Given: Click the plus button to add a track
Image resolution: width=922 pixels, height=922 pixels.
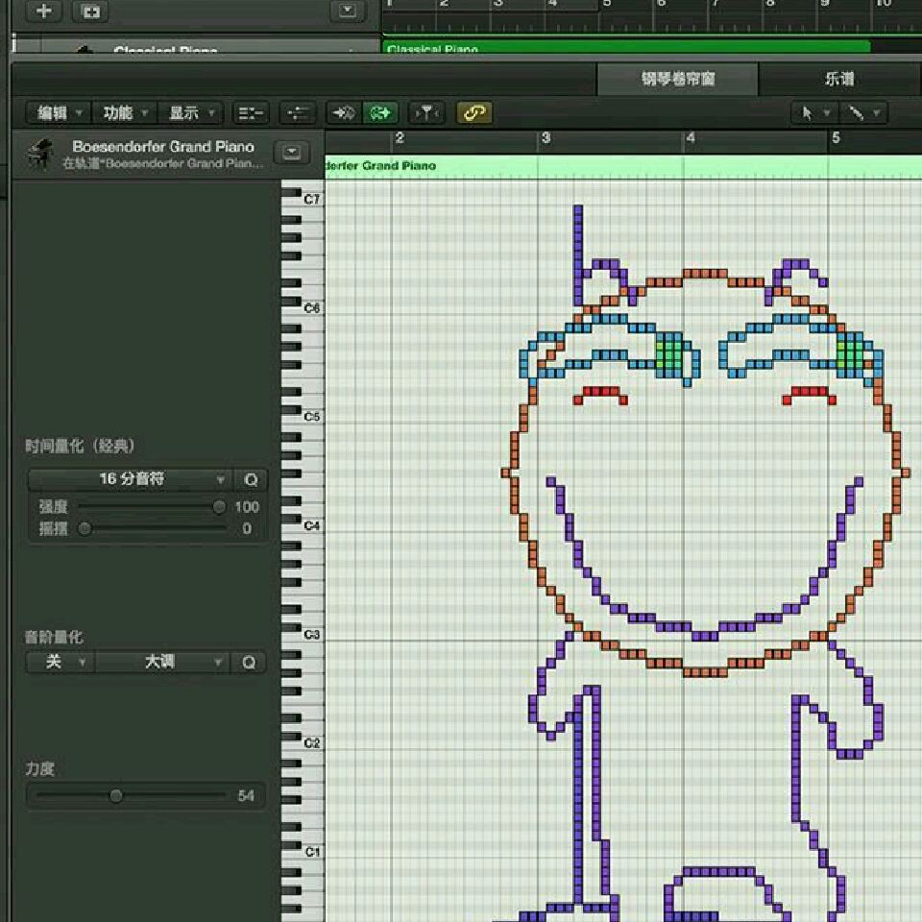Looking at the screenshot, I should point(43,12).
